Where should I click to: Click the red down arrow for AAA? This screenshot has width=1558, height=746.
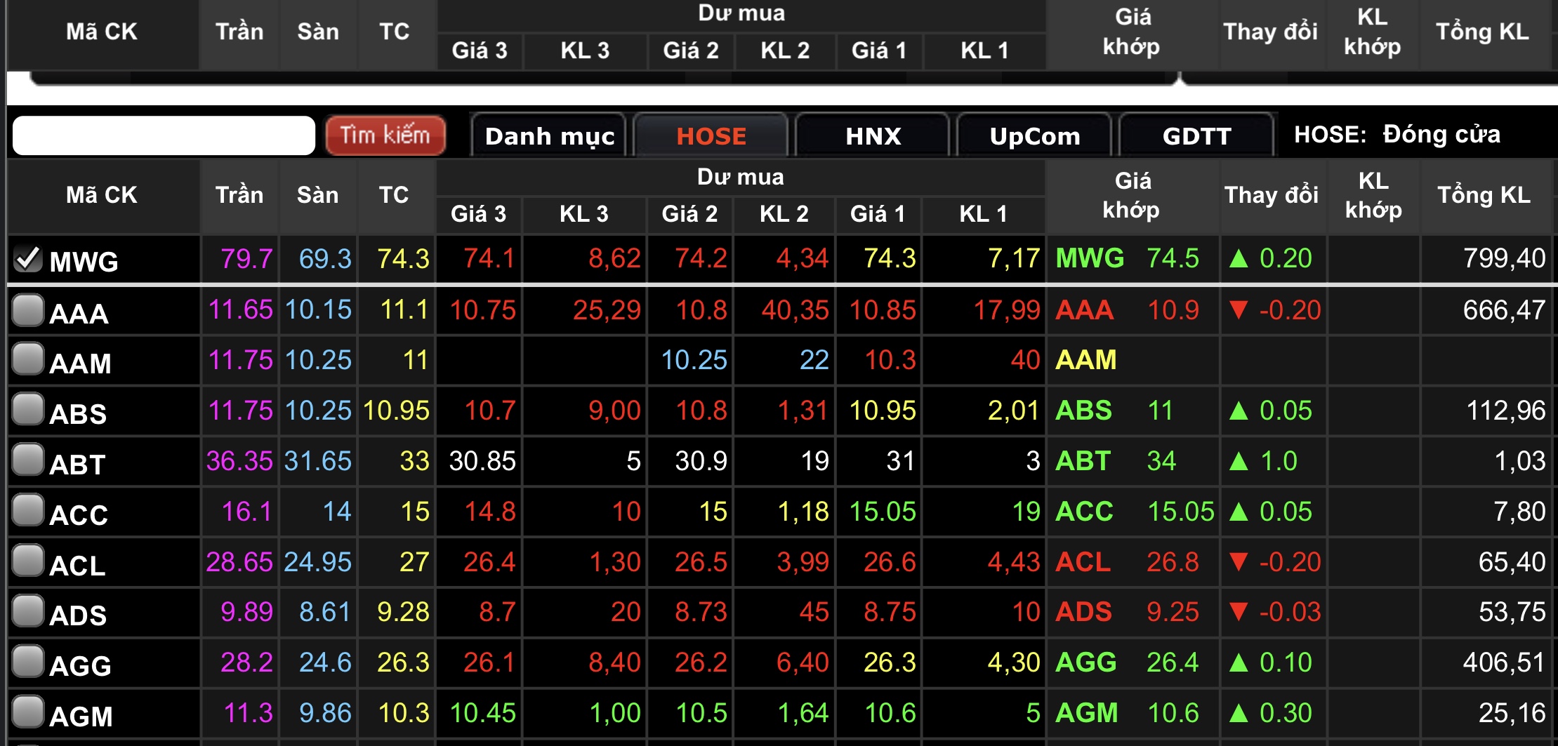pyautogui.click(x=1239, y=309)
